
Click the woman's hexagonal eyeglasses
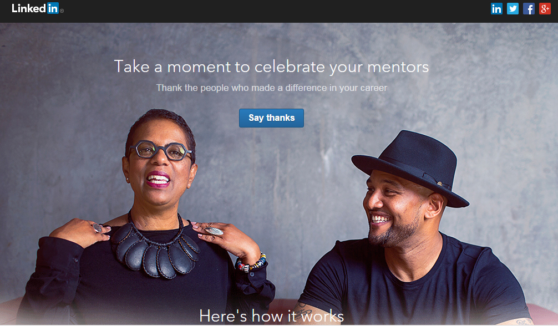(x=160, y=151)
